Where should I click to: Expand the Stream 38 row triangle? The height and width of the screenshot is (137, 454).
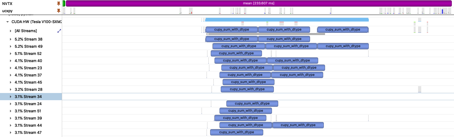click(x=11, y=39)
